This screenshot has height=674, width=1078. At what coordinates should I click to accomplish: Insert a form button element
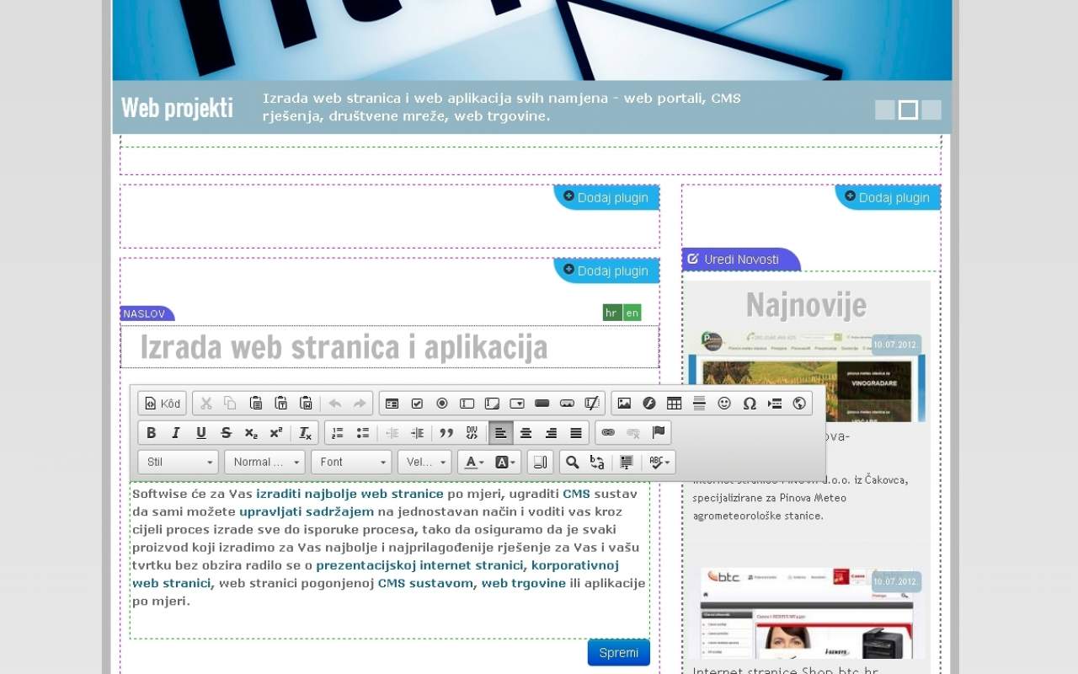pos(542,404)
